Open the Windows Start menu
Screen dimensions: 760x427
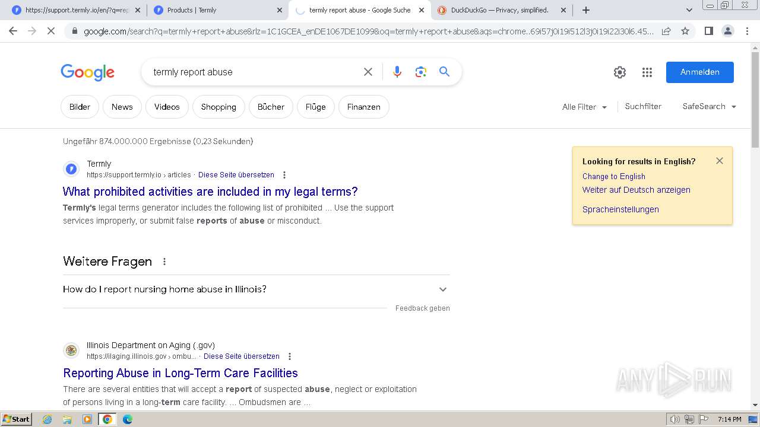(17, 419)
